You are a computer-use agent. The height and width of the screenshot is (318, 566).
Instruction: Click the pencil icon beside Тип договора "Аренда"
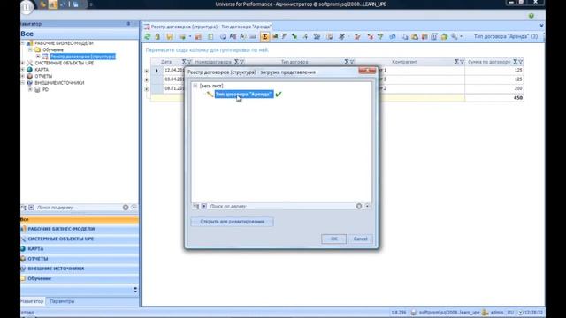click(210, 95)
